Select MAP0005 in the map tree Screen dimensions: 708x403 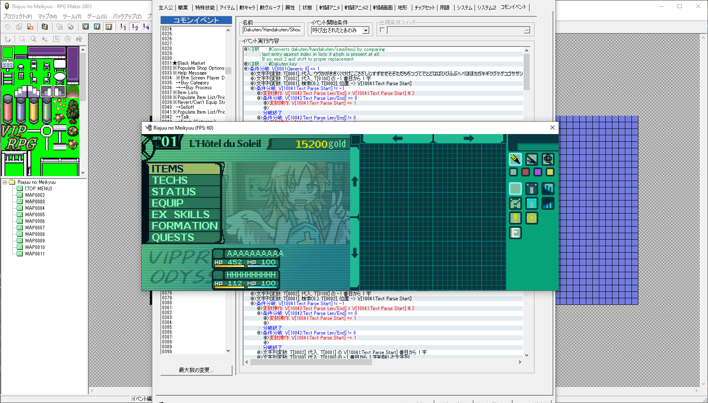(x=35, y=215)
